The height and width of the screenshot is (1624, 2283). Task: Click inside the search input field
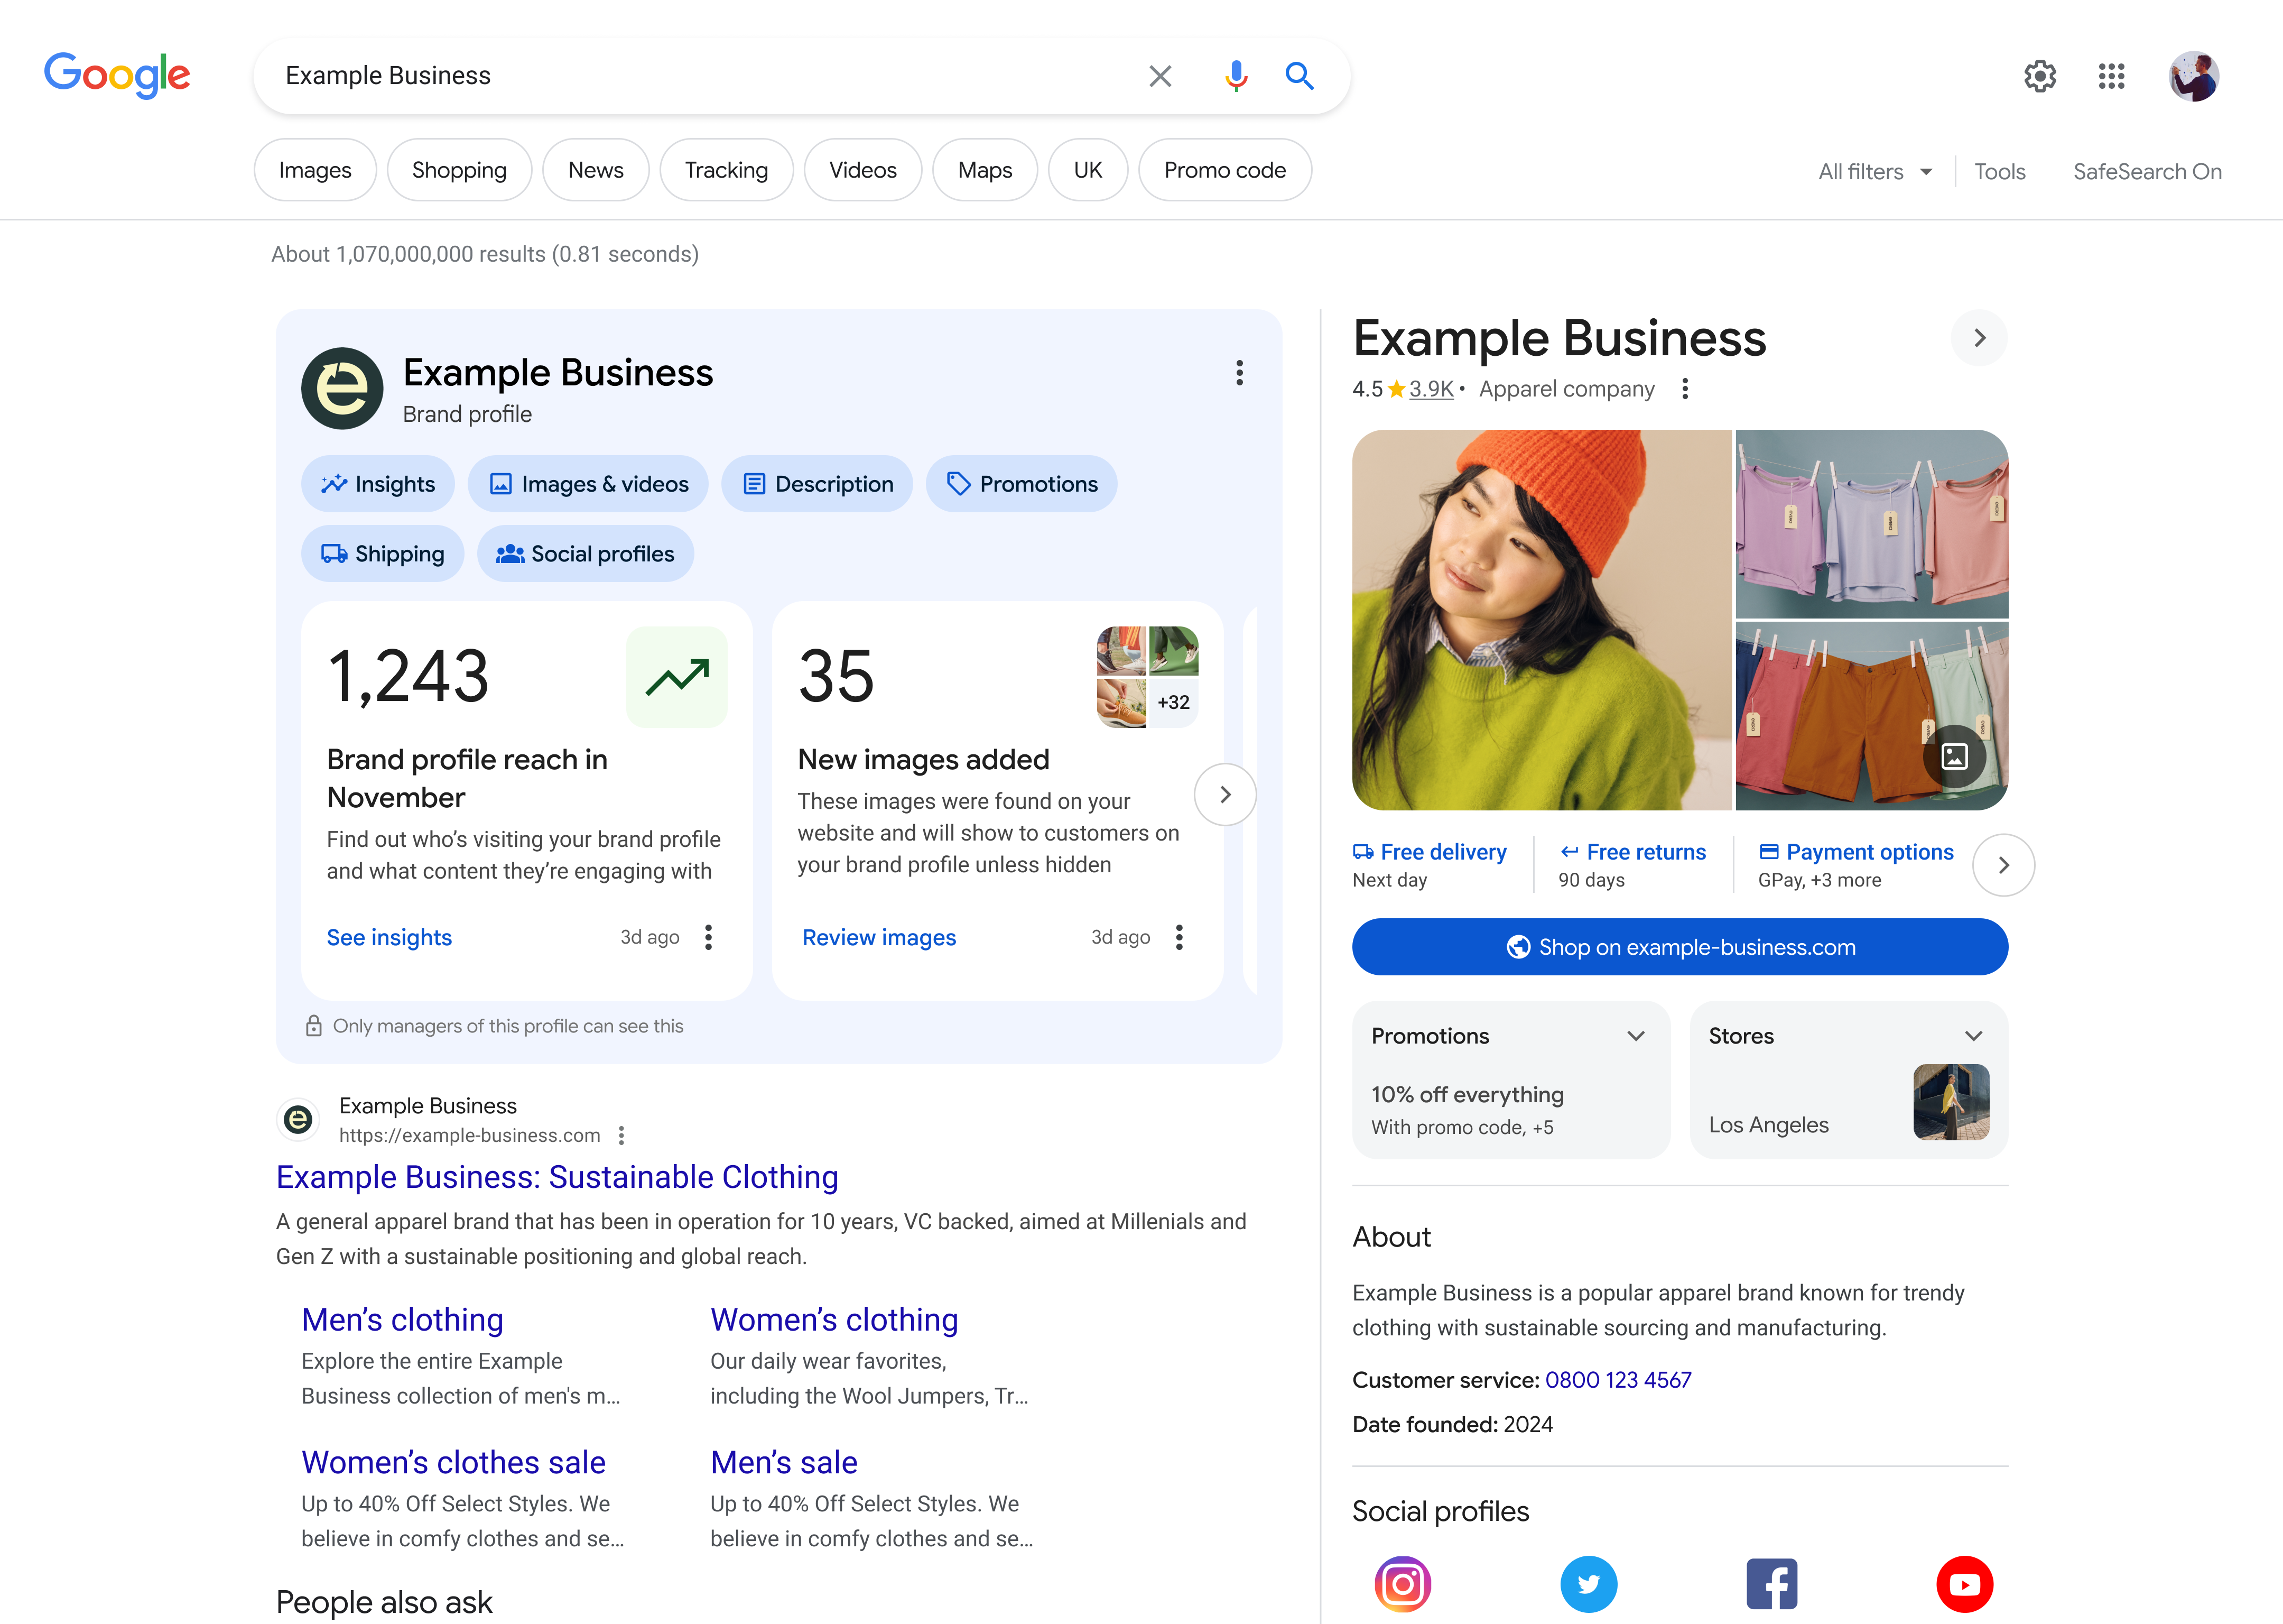[700, 75]
